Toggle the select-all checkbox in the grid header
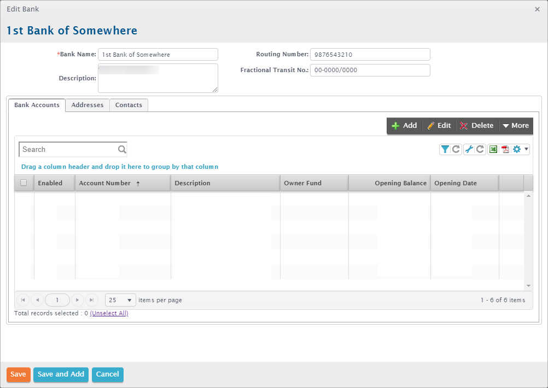548x388 pixels. [x=24, y=183]
